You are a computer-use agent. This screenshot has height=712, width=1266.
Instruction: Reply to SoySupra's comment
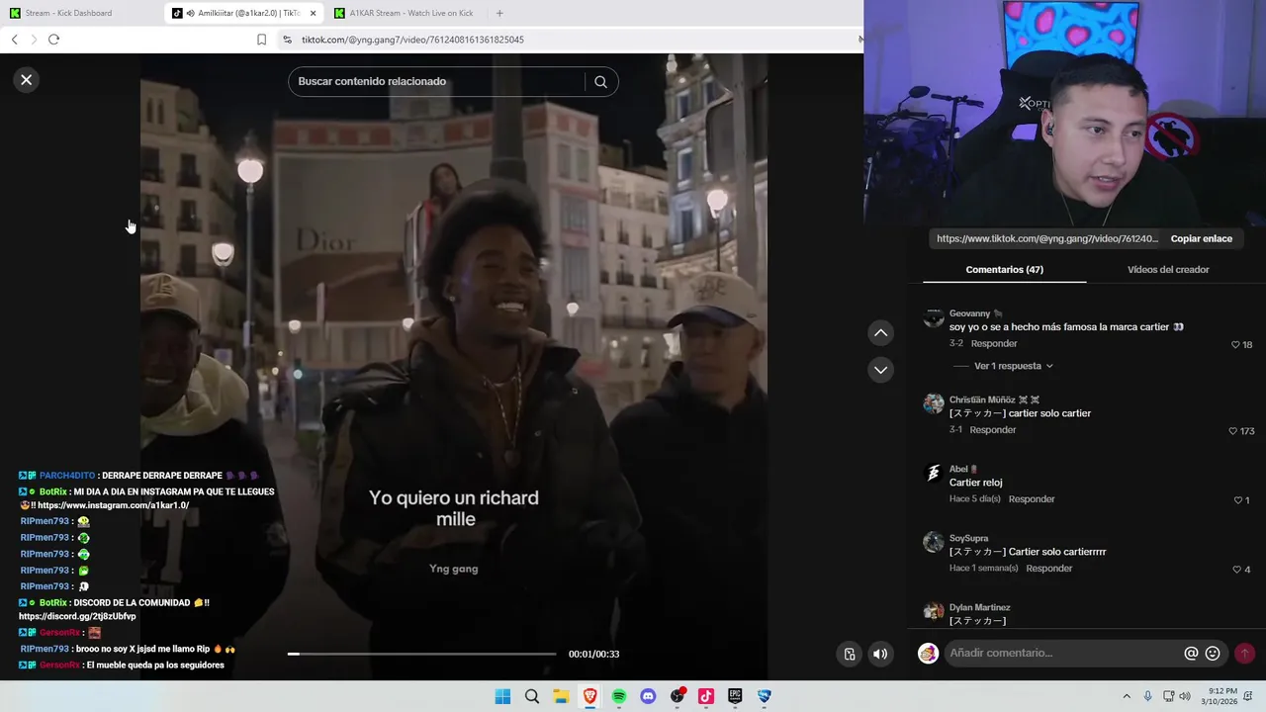[1049, 569]
